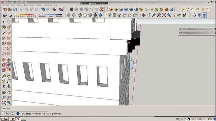This screenshot has height=121, width=216.
Task: Click the V-Ray render R button
Action: (x=121, y=9)
